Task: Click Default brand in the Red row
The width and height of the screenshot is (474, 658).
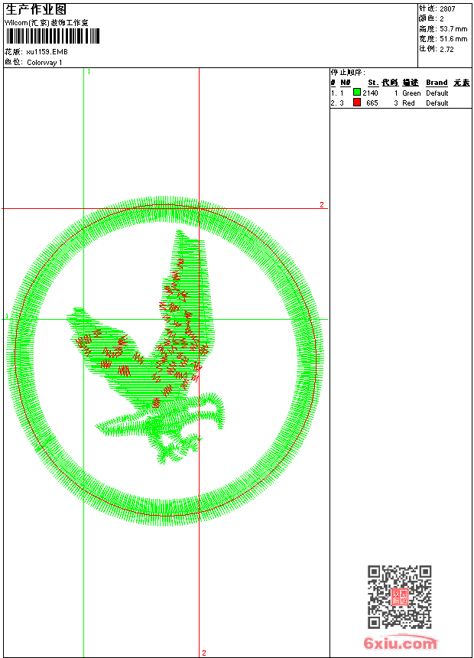Action: click(437, 103)
